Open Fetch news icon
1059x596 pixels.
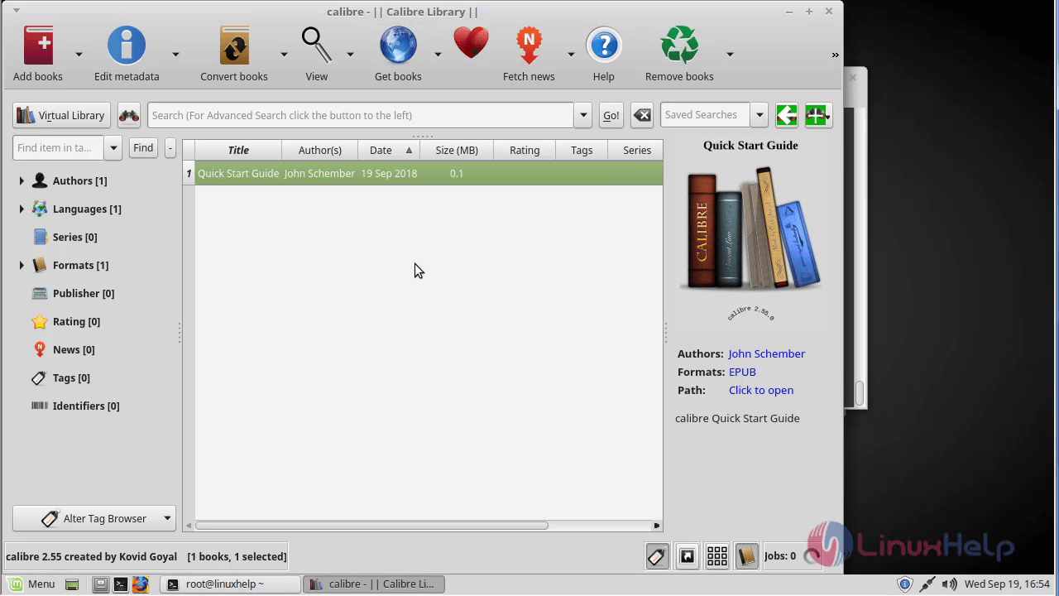[529, 46]
